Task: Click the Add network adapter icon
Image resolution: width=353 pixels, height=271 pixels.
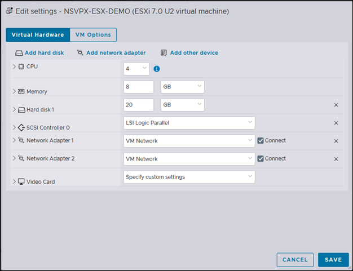Action: [x=80, y=53]
